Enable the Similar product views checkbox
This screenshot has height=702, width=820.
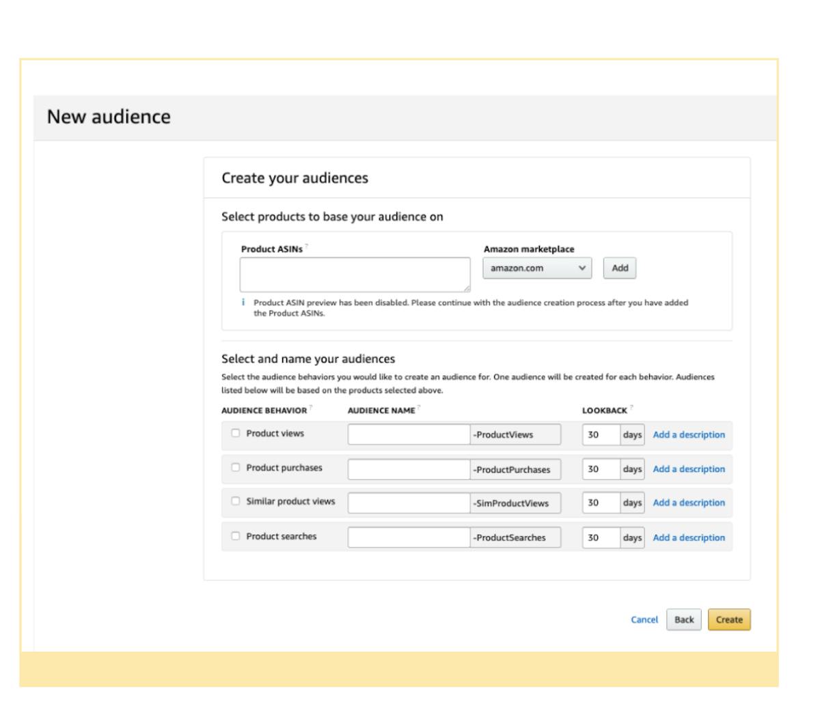236,501
